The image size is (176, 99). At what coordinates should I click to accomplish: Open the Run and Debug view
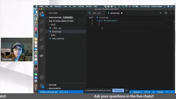pyautogui.click(x=42, y=39)
